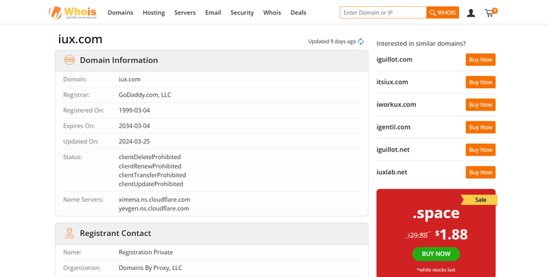Click the Whois logo

(73, 12)
